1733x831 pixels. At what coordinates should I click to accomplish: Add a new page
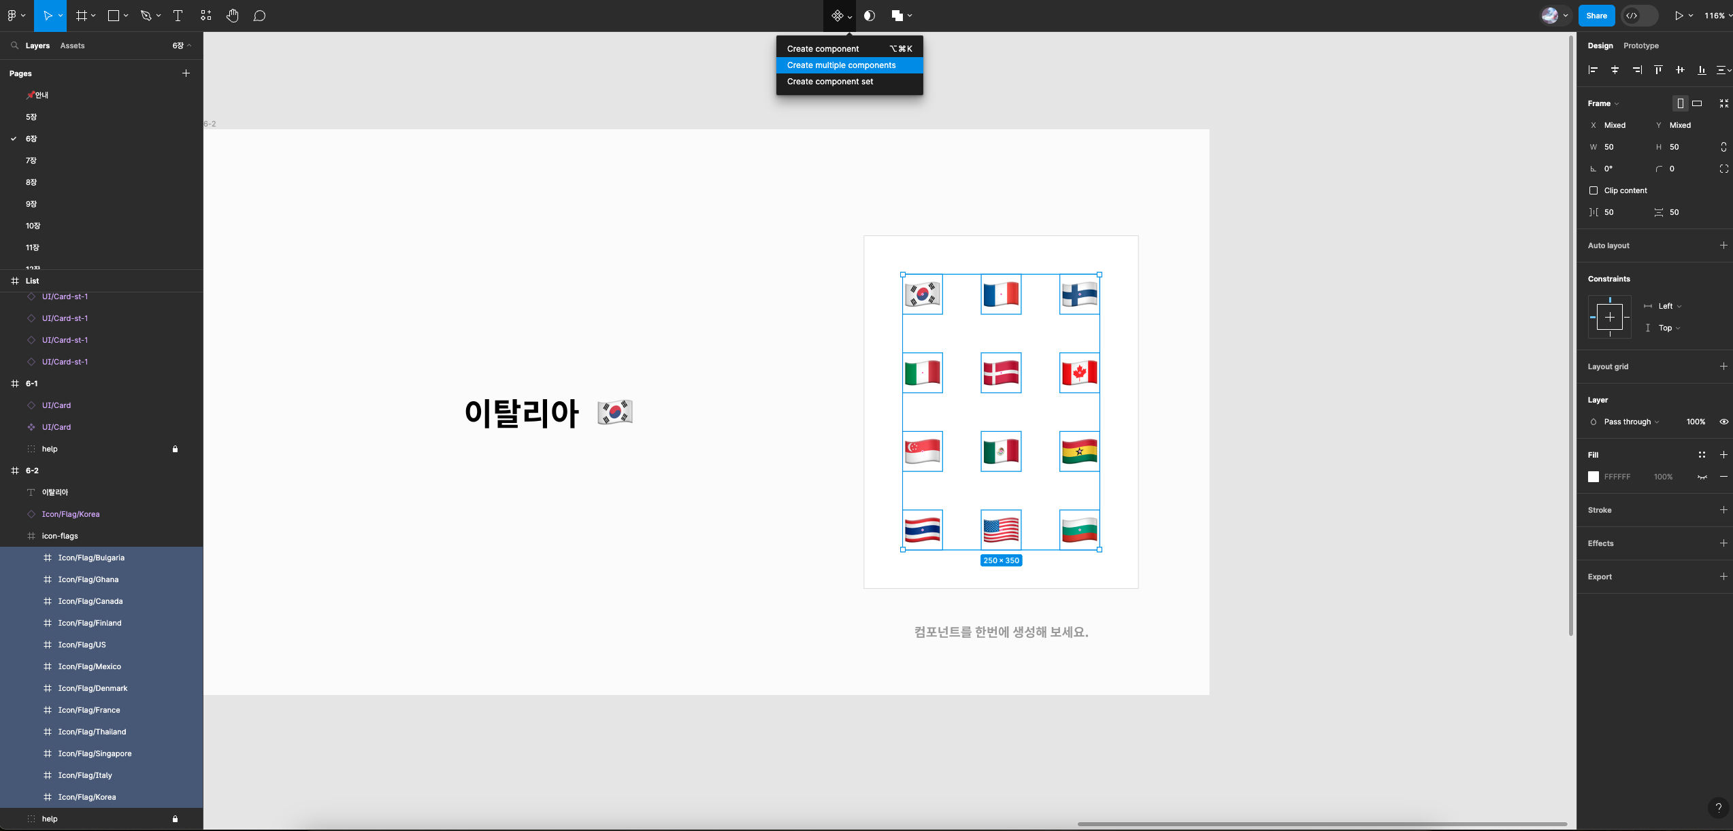point(186,73)
